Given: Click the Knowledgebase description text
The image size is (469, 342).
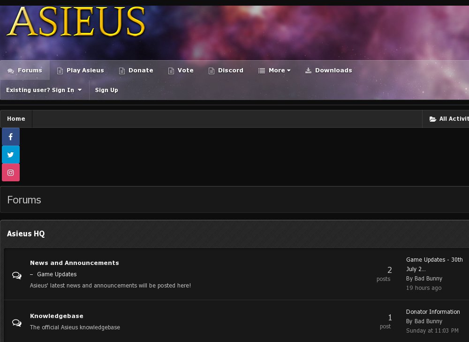Looking at the screenshot, I should (x=75, y=327).
